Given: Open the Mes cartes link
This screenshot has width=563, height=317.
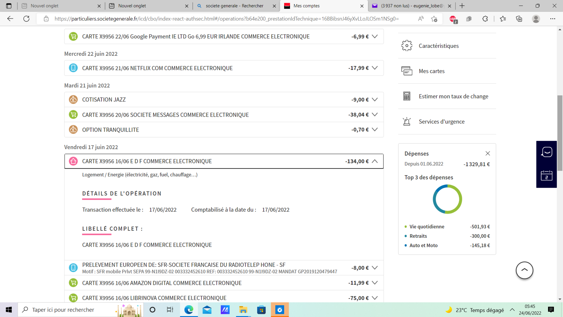Looking at the screenshot, I should pyautogui.click(x=431, y=71).
